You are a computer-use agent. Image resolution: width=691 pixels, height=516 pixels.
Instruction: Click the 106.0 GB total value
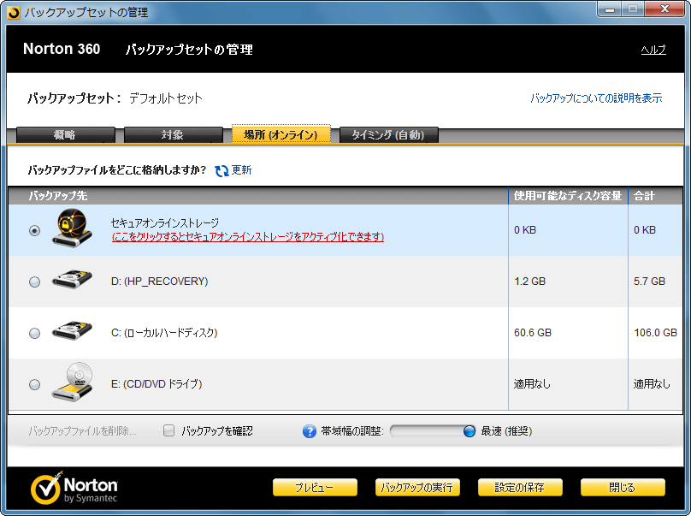655,333
